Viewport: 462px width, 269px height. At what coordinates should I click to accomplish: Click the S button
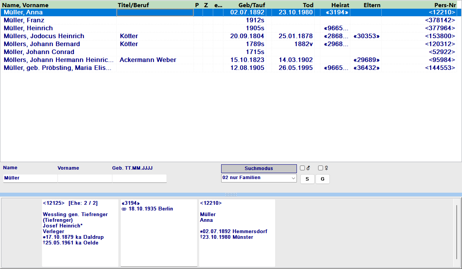(x=307, y=179)
